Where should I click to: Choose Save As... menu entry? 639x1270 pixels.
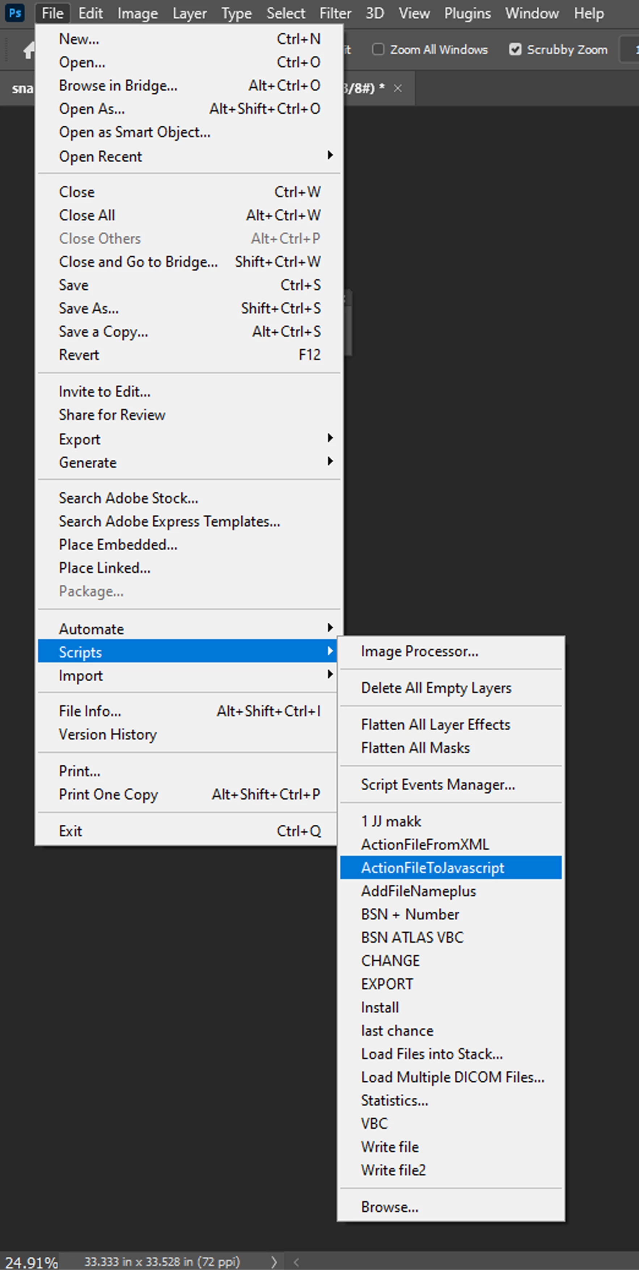[189, 308]
